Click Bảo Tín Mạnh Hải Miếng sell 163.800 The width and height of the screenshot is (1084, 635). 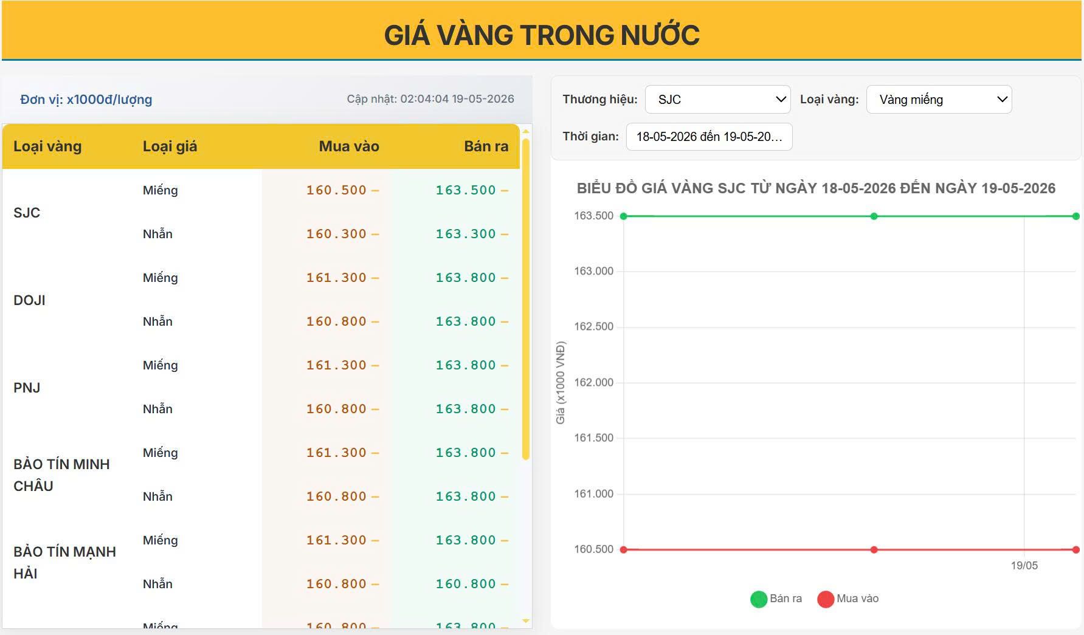[x=466, y=540]
